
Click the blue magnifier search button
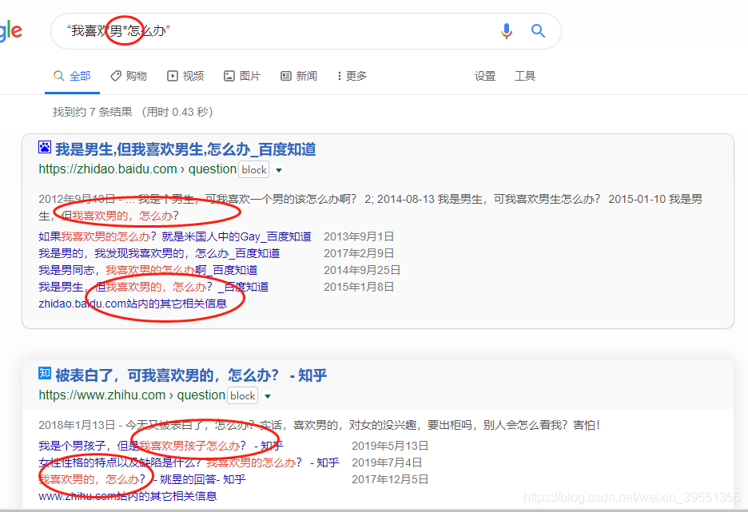538,31
